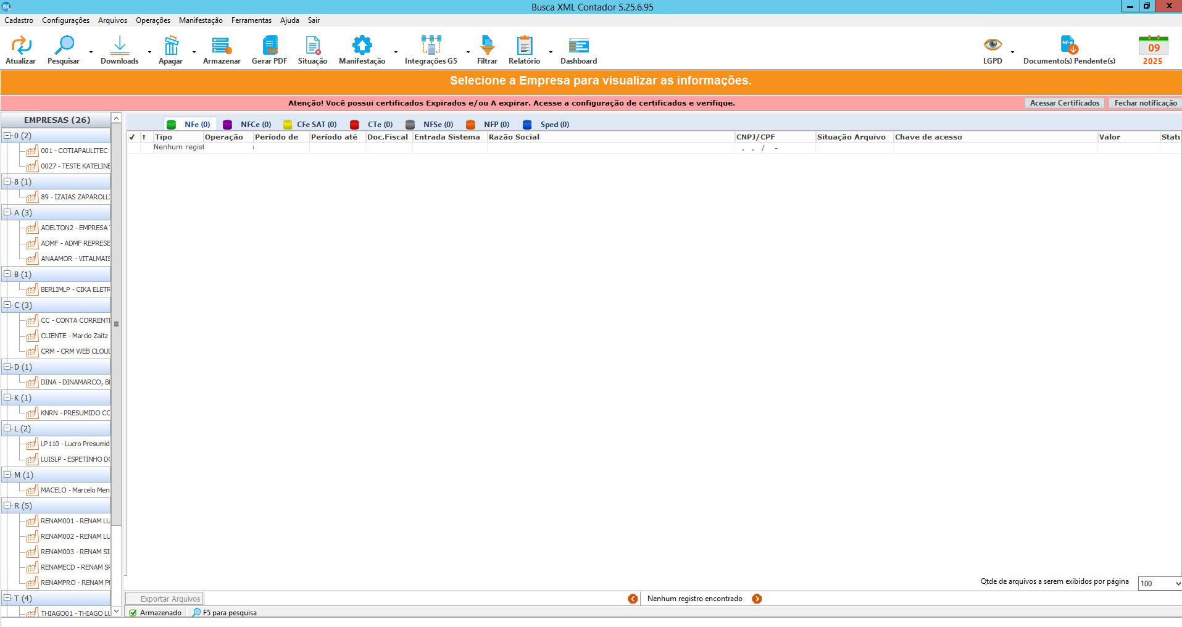Click the F5 para pesquisa magnifier
Image resolution: width=1182 pixels, height=627 pixels.
click(196, 613)
